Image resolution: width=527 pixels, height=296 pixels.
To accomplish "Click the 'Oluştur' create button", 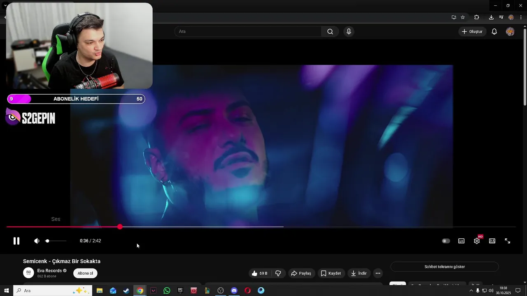I will click(x=472, y=32).
